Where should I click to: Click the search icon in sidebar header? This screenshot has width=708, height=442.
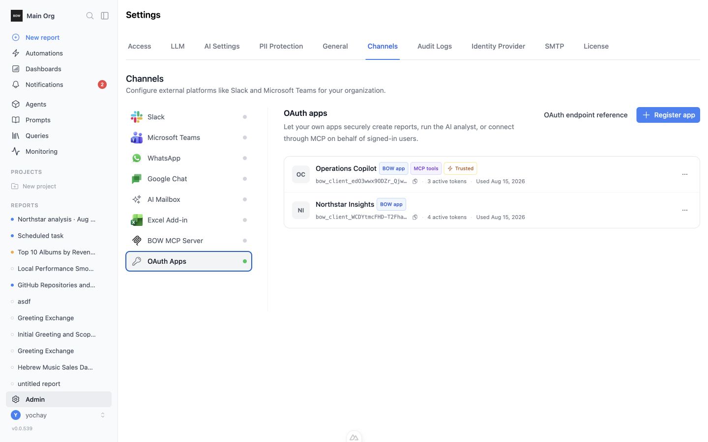[90, 16]
